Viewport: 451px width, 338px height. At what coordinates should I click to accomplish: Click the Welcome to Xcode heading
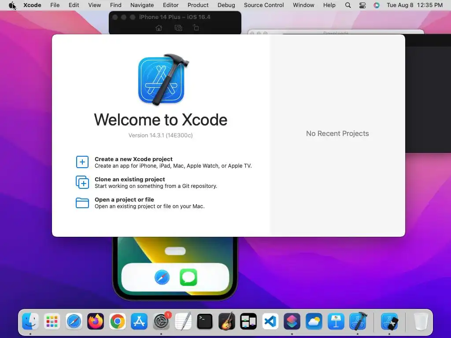coord(161,120)
